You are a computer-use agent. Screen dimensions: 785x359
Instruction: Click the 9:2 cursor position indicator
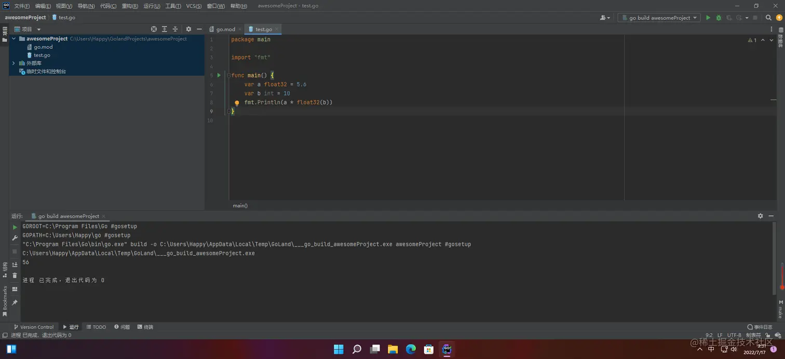pos(709,335)
